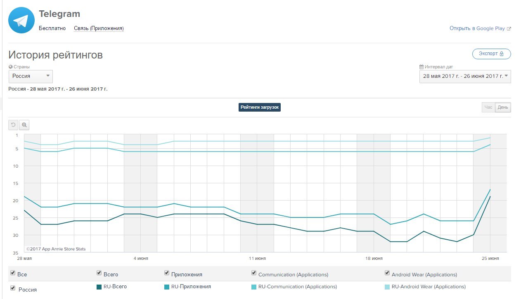
Task: Click the magnifier zoom-in chart icon
Action: (x=24, y=125)
